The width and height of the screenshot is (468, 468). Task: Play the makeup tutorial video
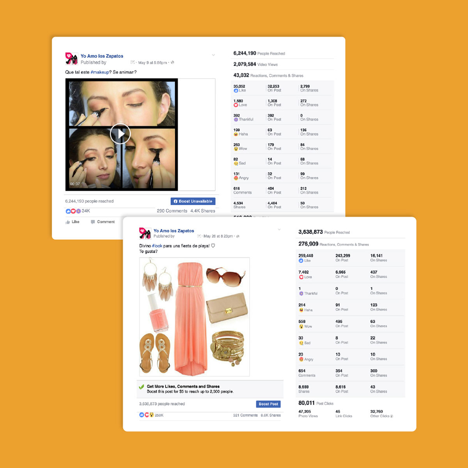click(120, 134)
